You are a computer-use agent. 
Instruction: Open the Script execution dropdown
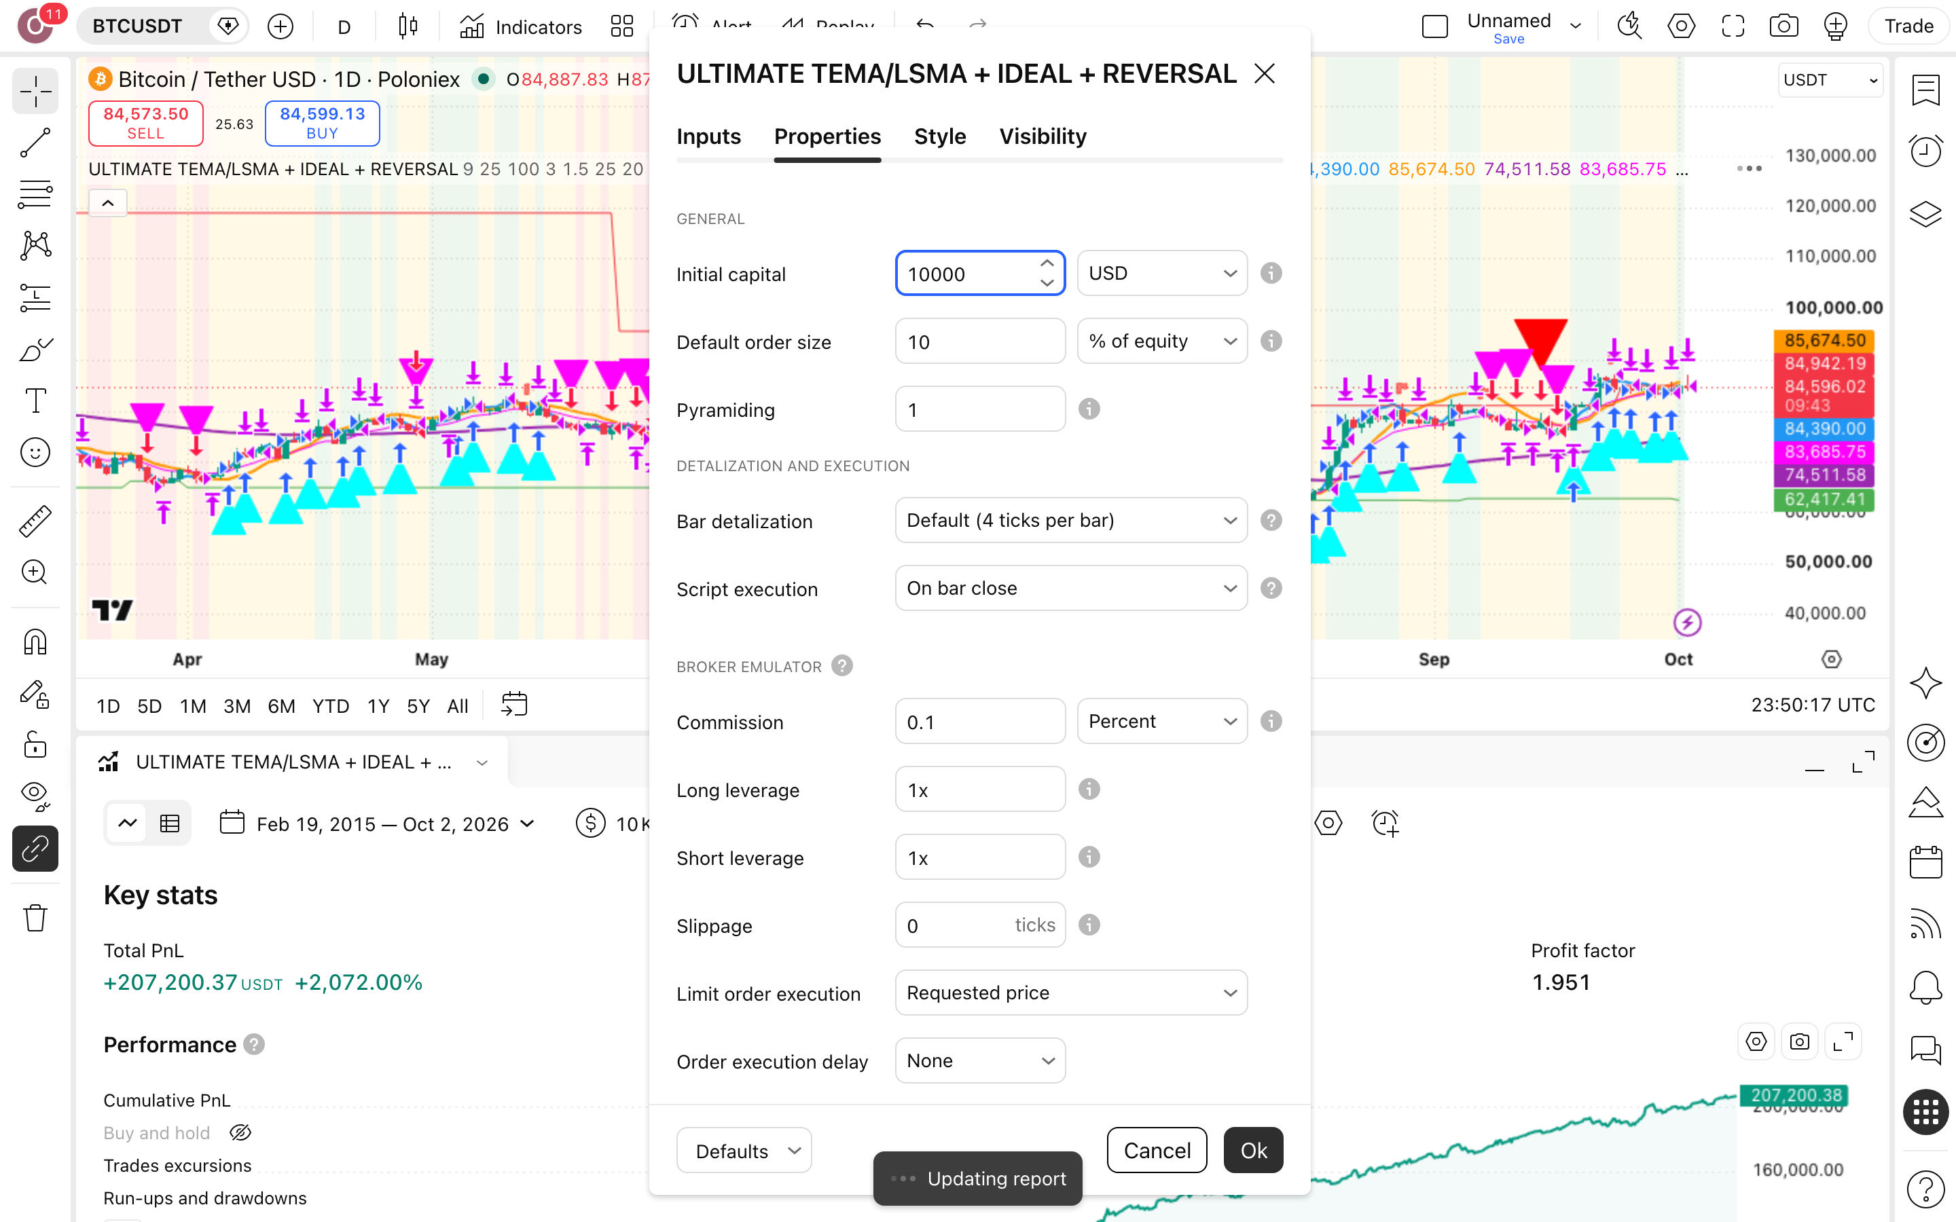[1071, 589]
